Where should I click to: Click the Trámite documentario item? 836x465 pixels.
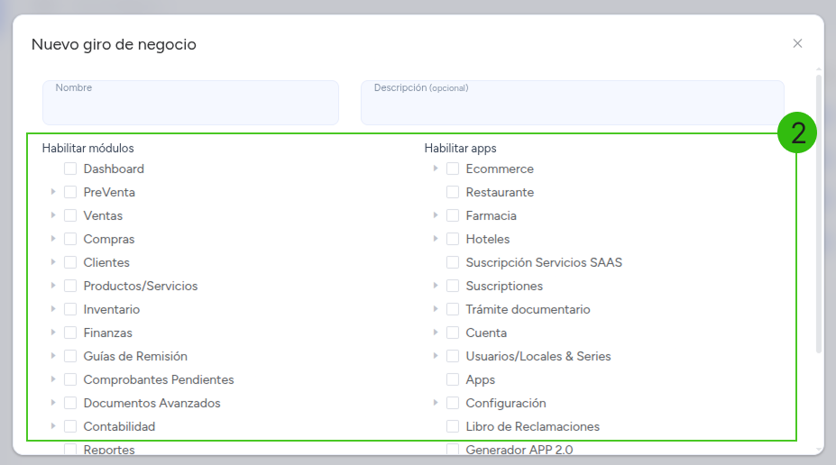tap(528, 309)
